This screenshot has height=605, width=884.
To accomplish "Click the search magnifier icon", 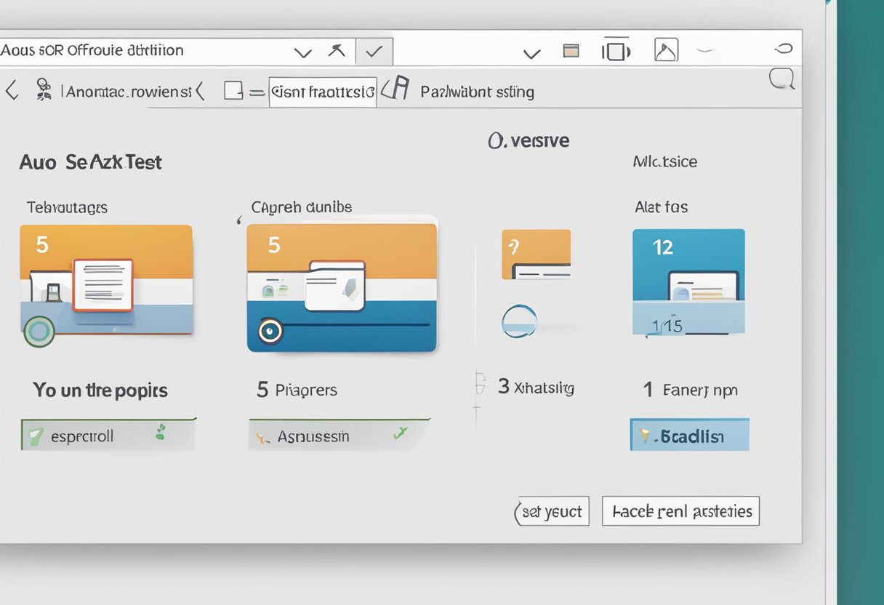I will coord(781,79).
